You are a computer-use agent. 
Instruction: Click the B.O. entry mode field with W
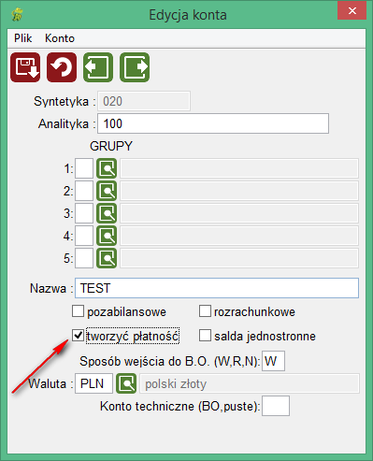(x=273, y=361)
